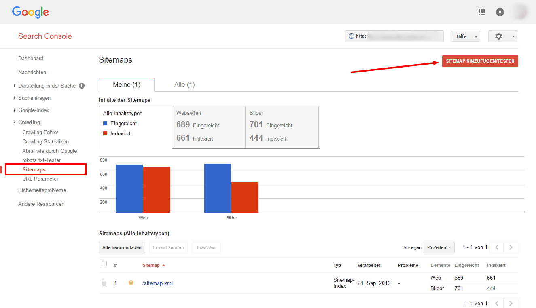Click the red Bilder bar in the chart

tap(245, 197)
